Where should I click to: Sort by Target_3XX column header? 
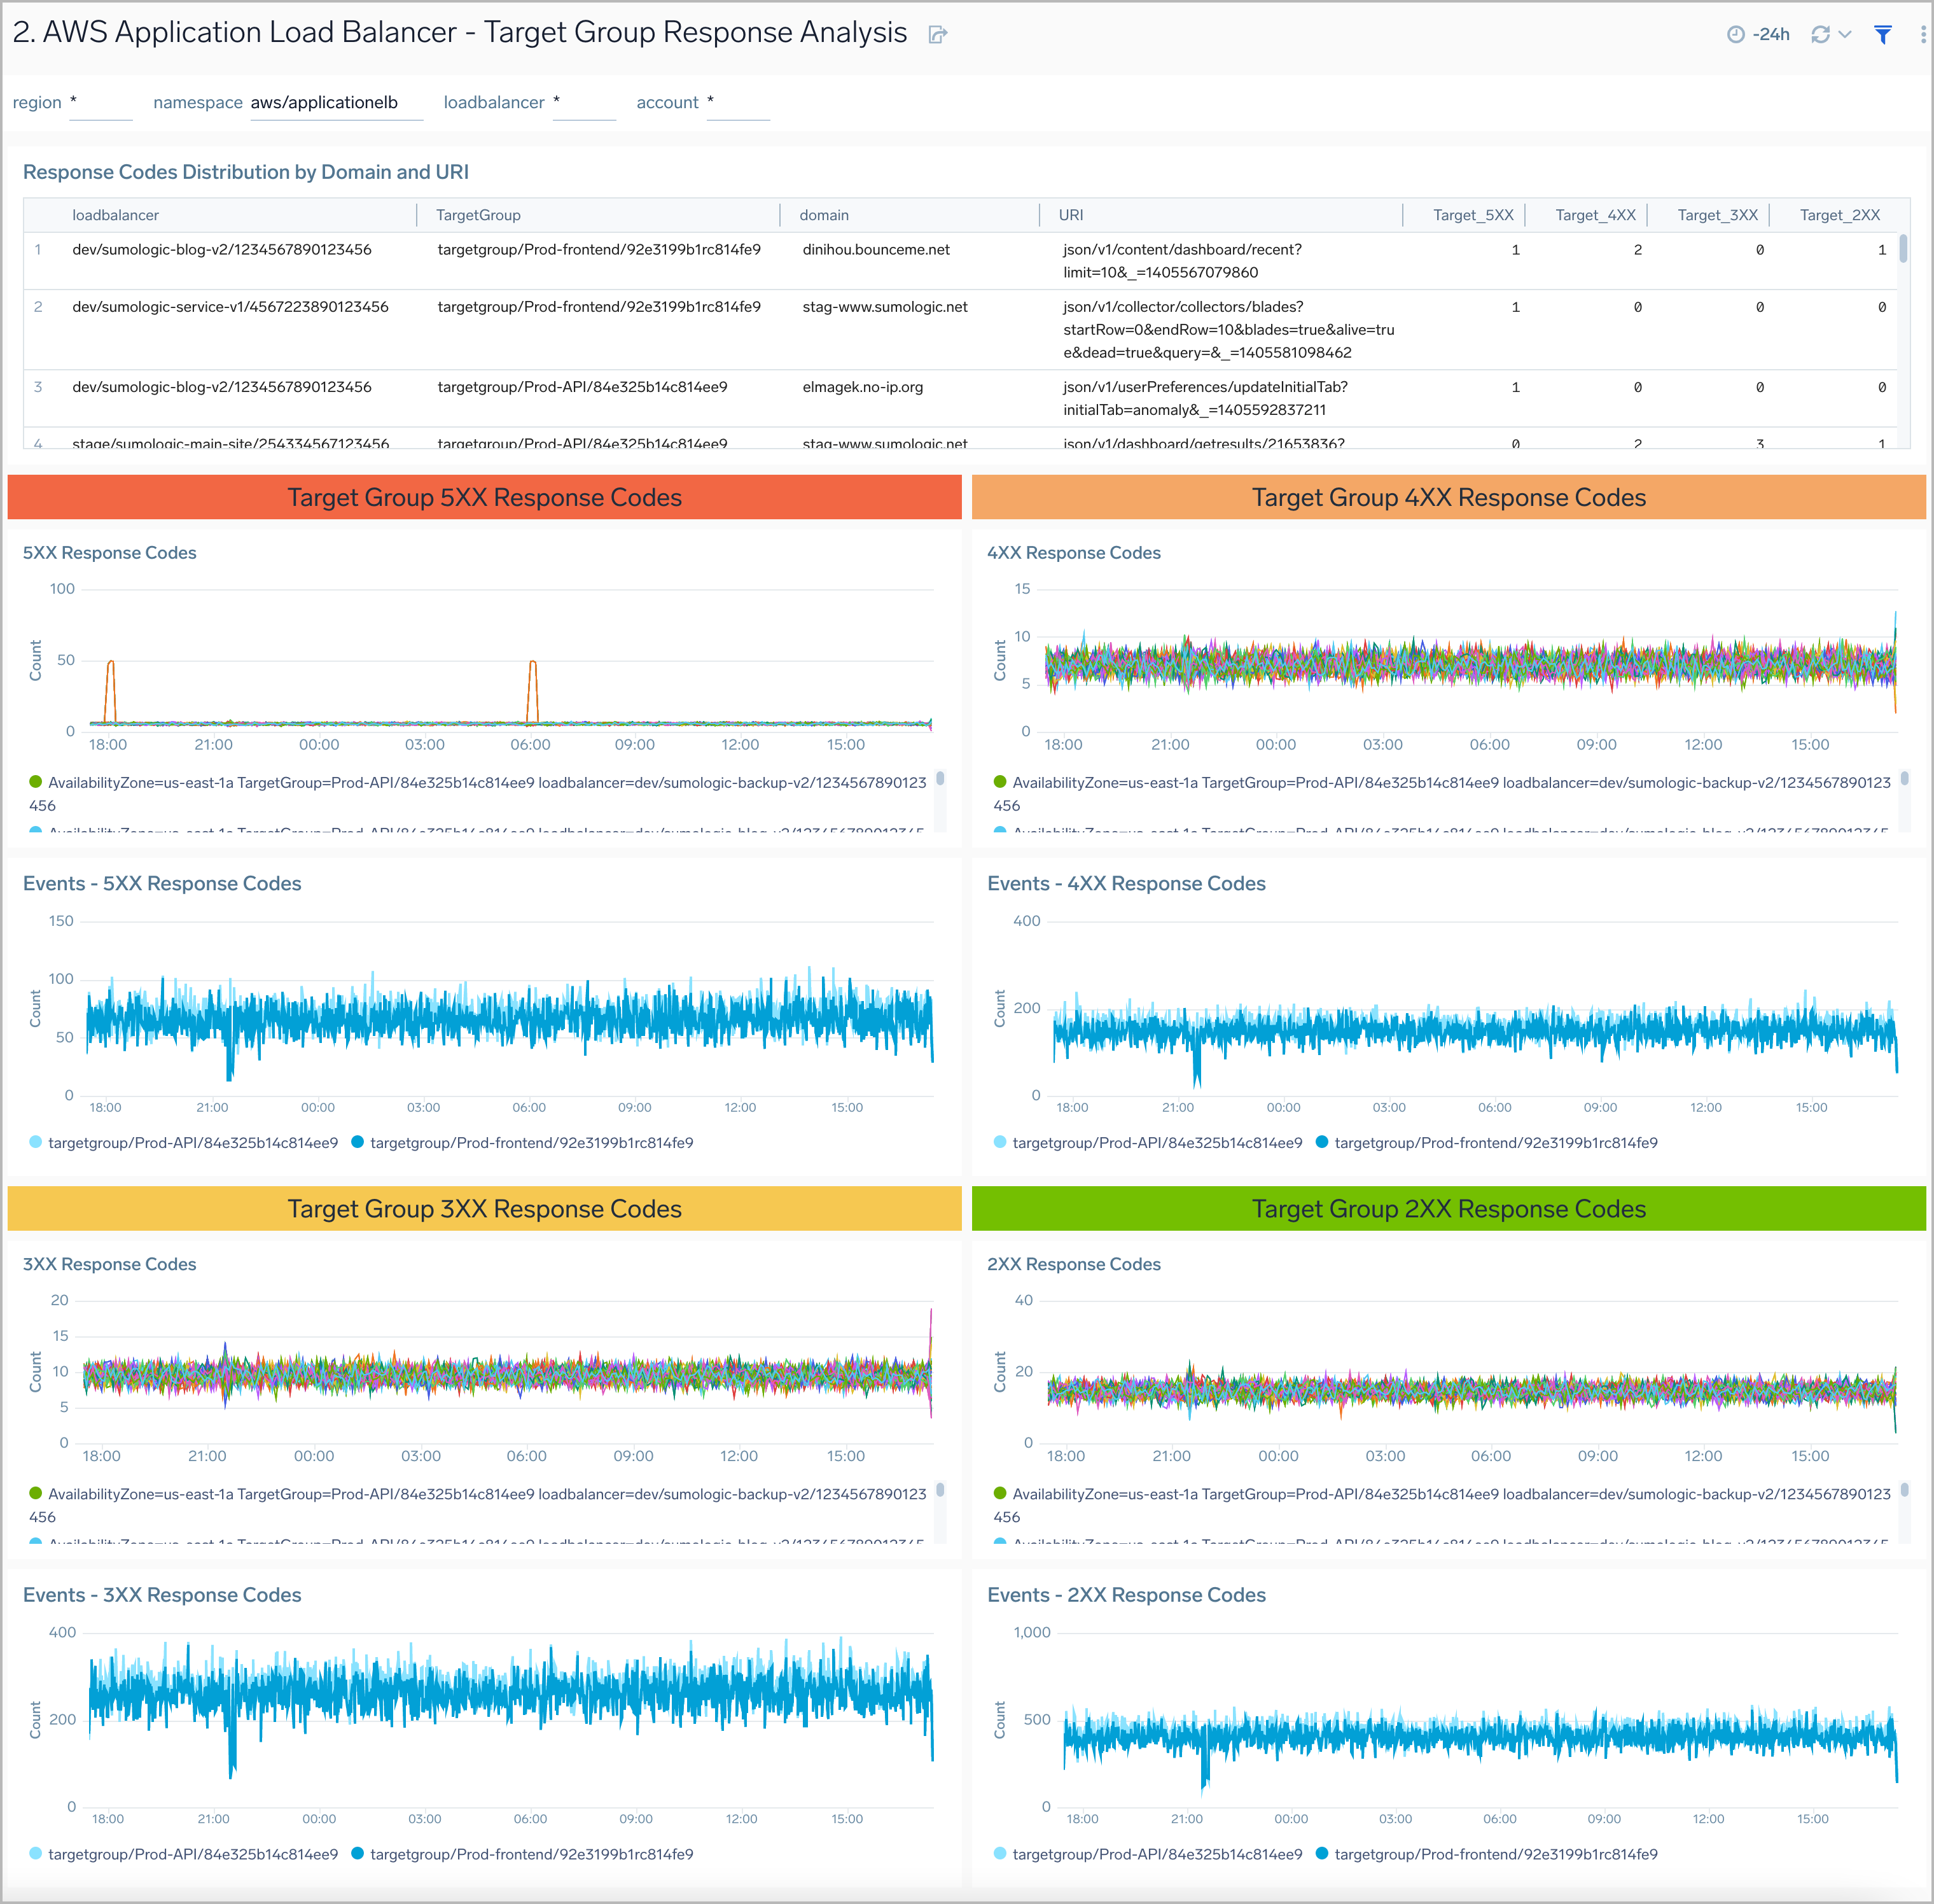click(1717, 215)
